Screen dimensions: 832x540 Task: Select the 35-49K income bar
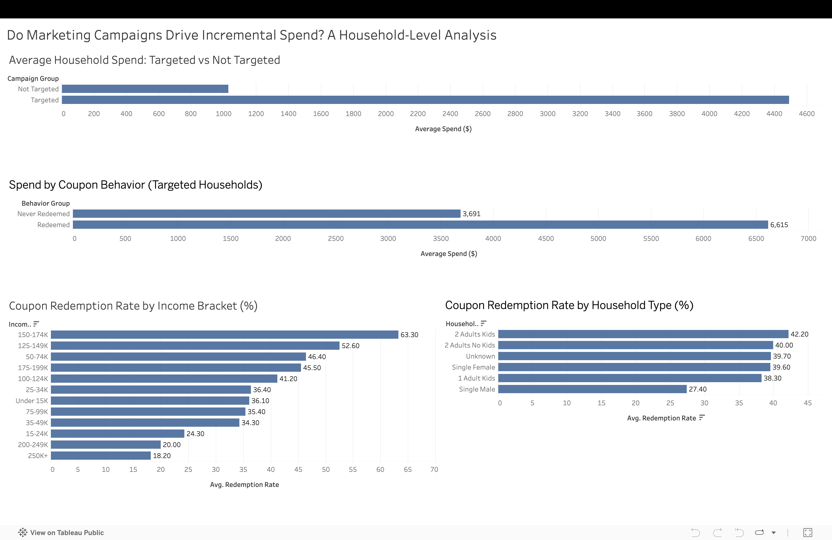(x=145, y=423)
